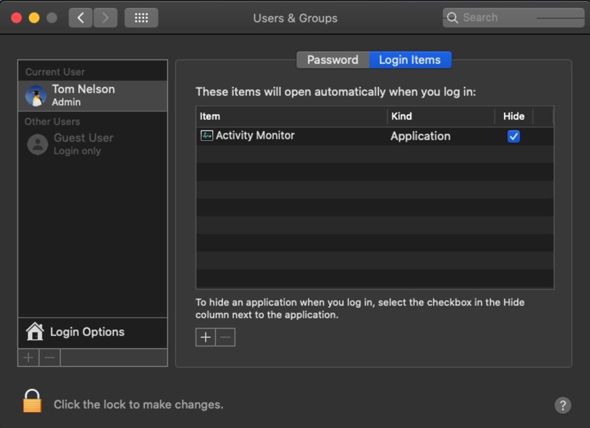Click the show all preferences grid icon
This screenshot has width=590, height=428.
click(141, 18)
